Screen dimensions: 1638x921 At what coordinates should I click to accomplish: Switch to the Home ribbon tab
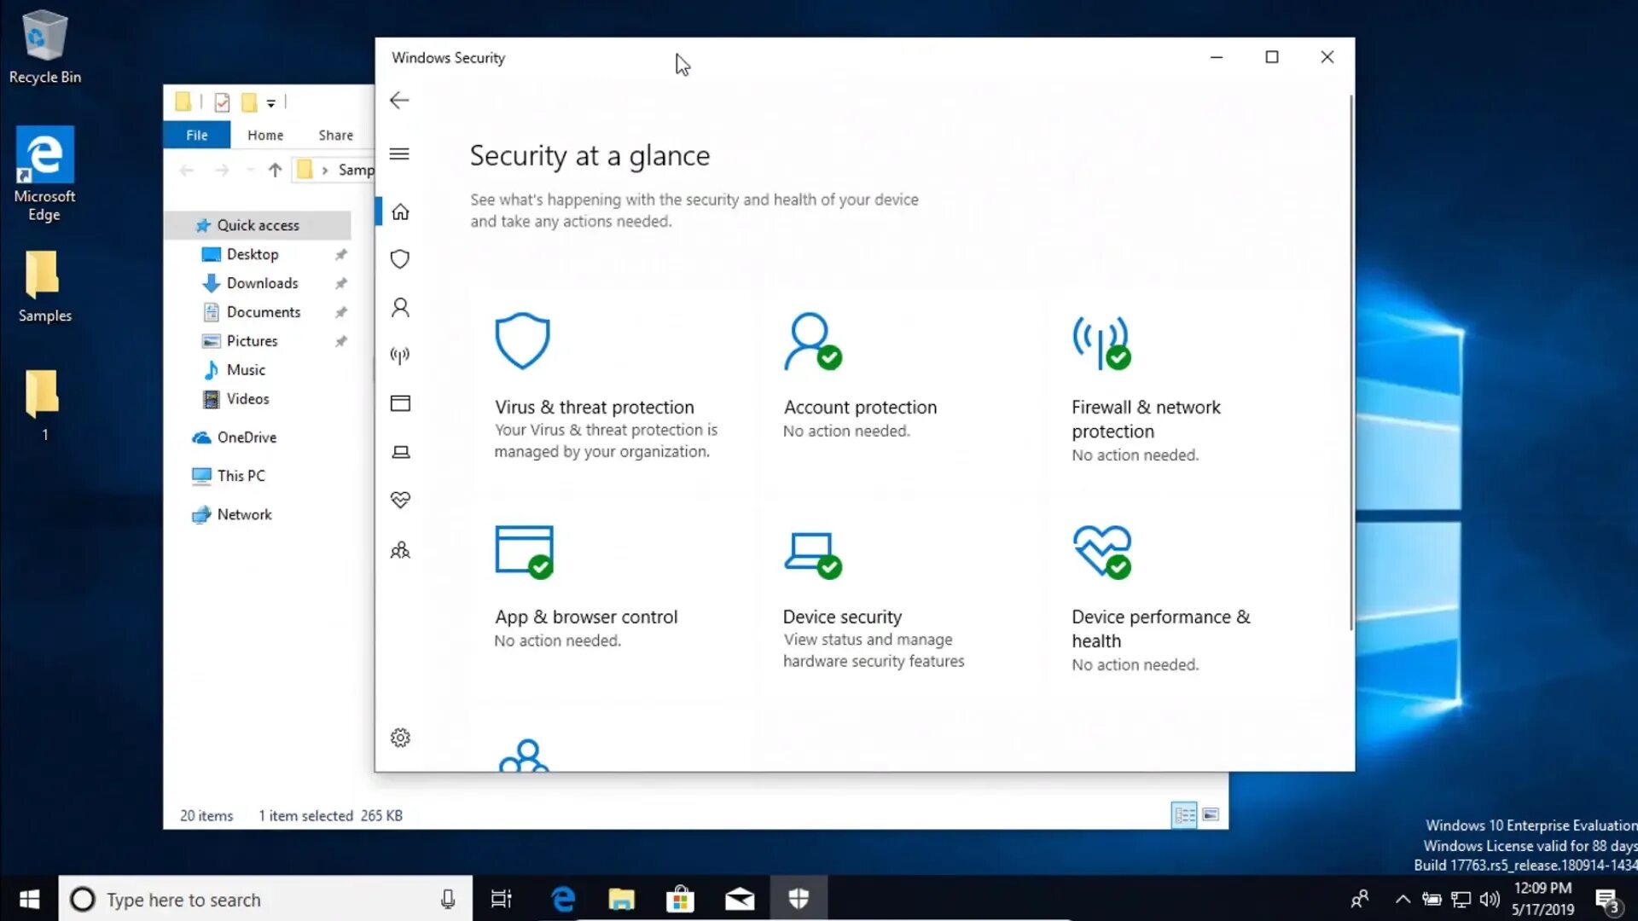(265, 135)
